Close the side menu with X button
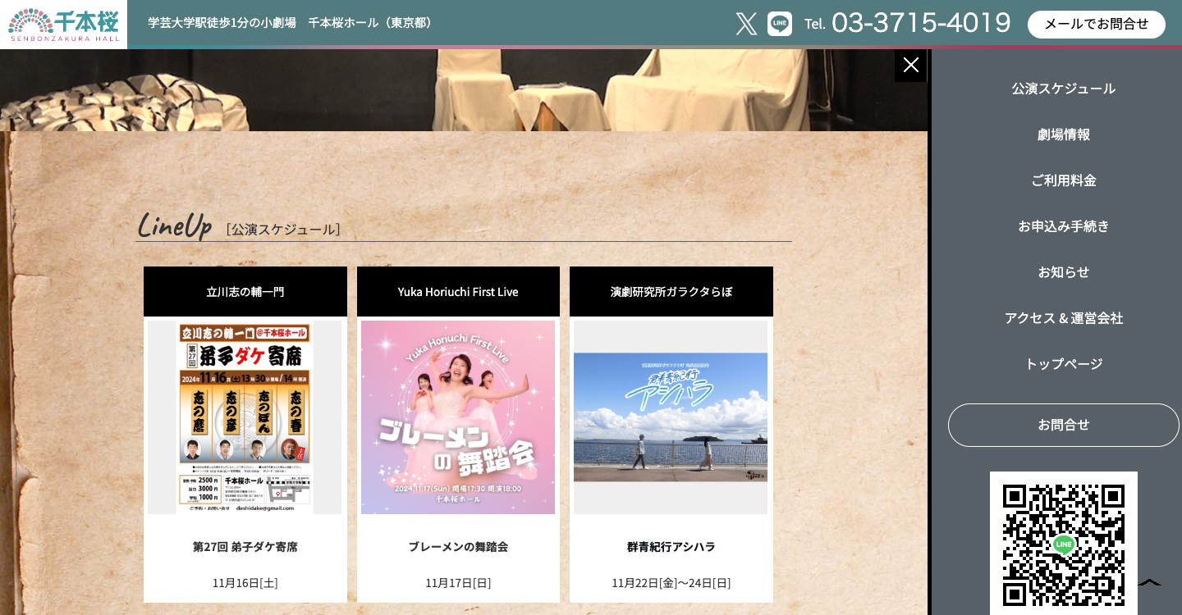 click(x=911, y=66)
